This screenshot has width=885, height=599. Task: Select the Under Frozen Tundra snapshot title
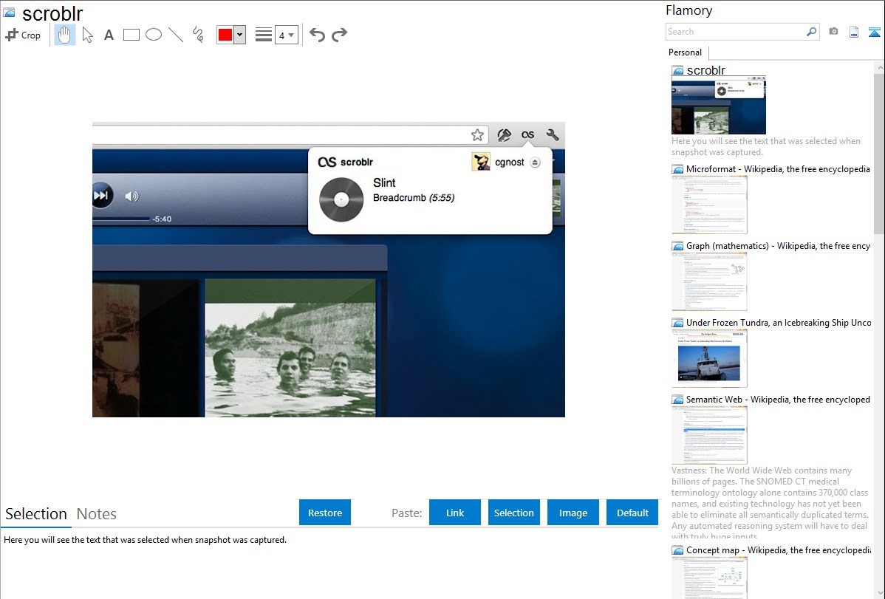point(779,322)
